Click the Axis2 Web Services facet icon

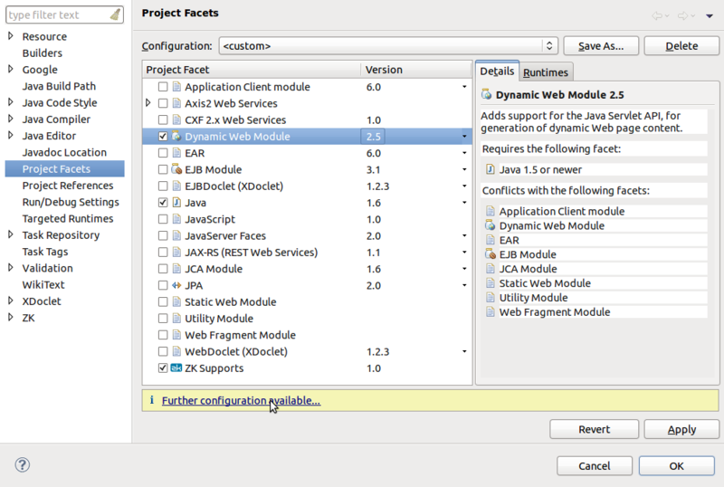tap(176, 103)
